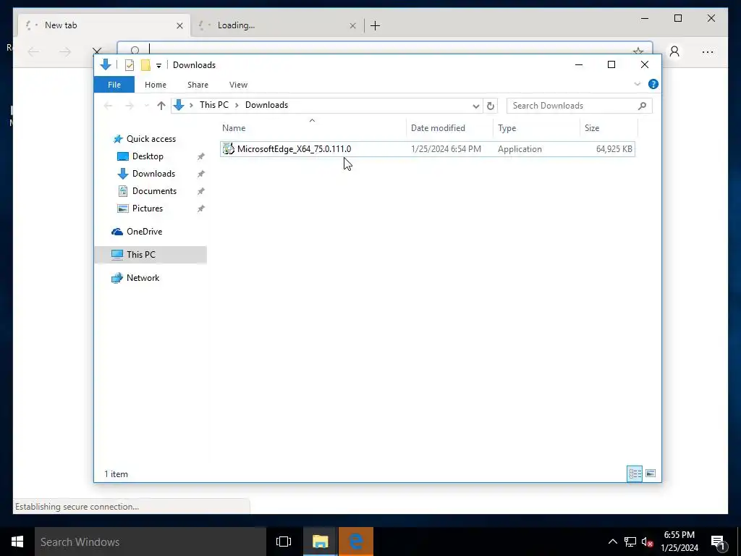The width and height of the screenshot is (741, 556).
Task: Open the Windows Start menu
Action: pos(17,542)
